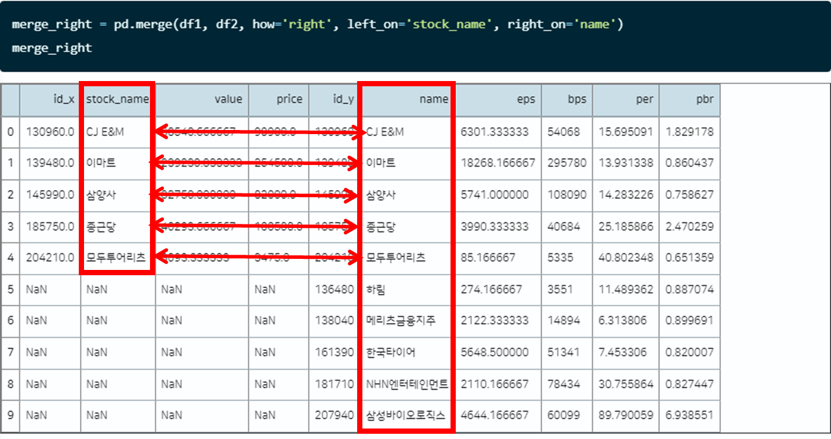The width and height of the screenshot is (831, 439).
Task: Click id_x value 145990.0
Action: 50,195
